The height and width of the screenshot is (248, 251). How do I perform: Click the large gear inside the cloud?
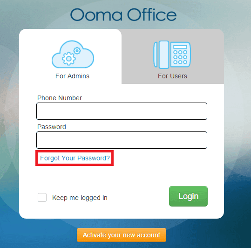tap(69, 59)
